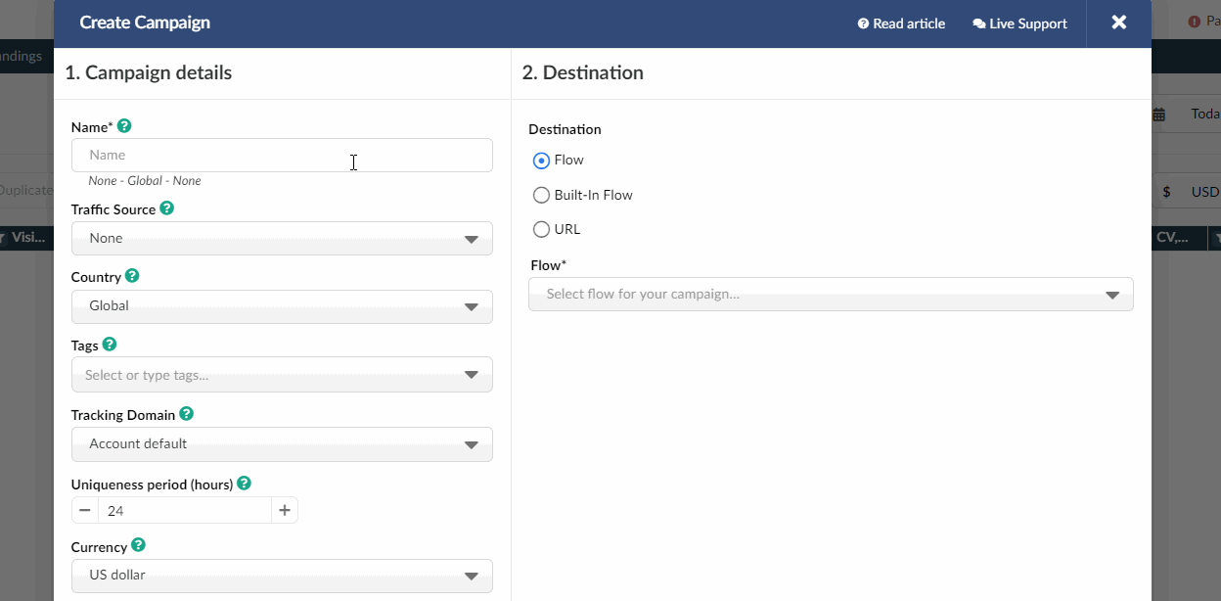Click help icon next to Name label

(x=124, y=126)
